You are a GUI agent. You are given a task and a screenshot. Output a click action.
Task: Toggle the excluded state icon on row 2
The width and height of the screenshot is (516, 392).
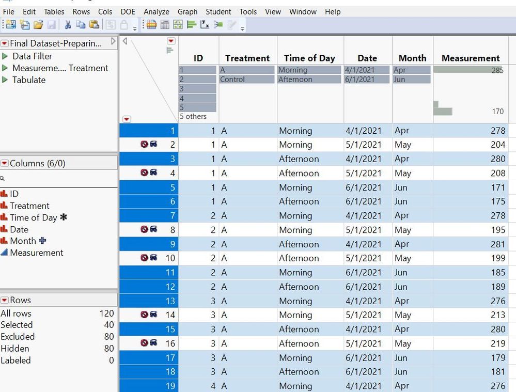(145, 145)
